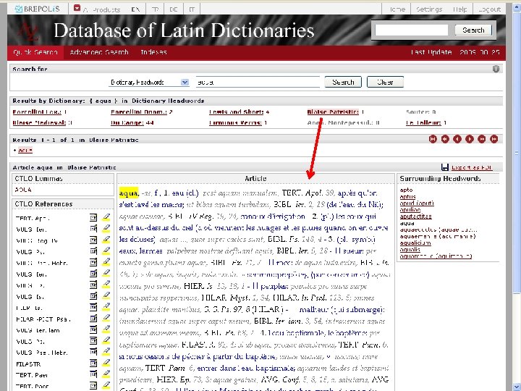Image resolution: width=521 pixels, height=391 pixels.
Task: Open the Advanced Search tab
Action: [99, 52]
